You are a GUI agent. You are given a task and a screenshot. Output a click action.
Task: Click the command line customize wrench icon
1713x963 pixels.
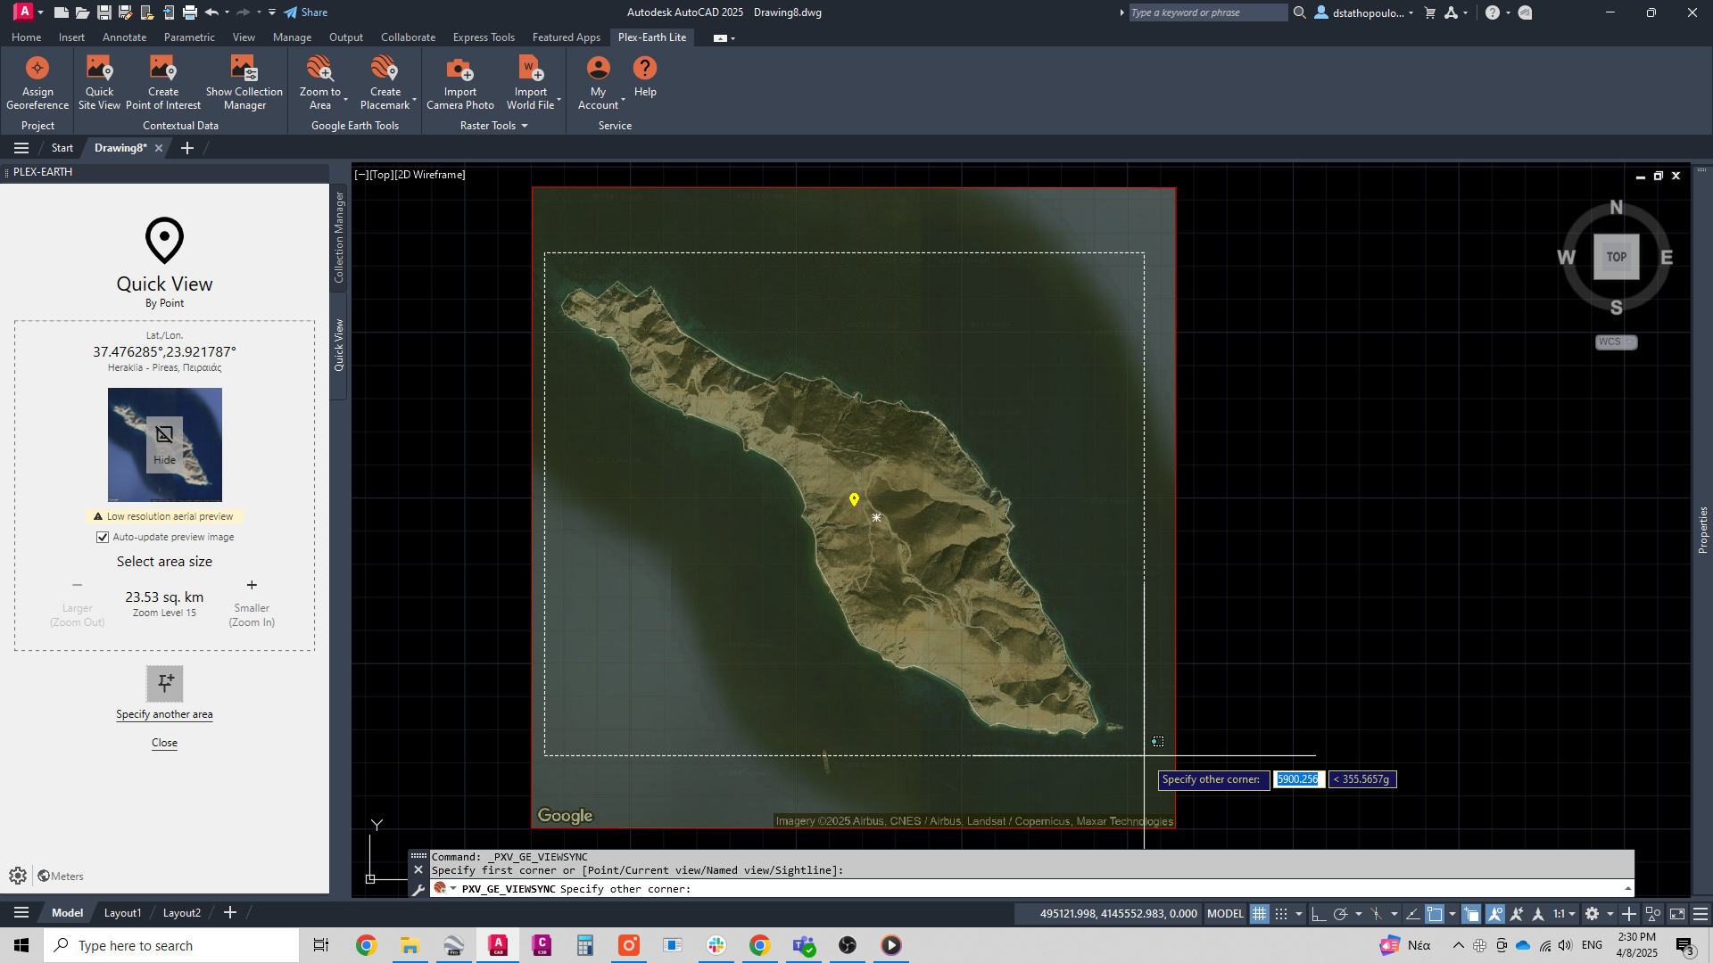(418, 889)
